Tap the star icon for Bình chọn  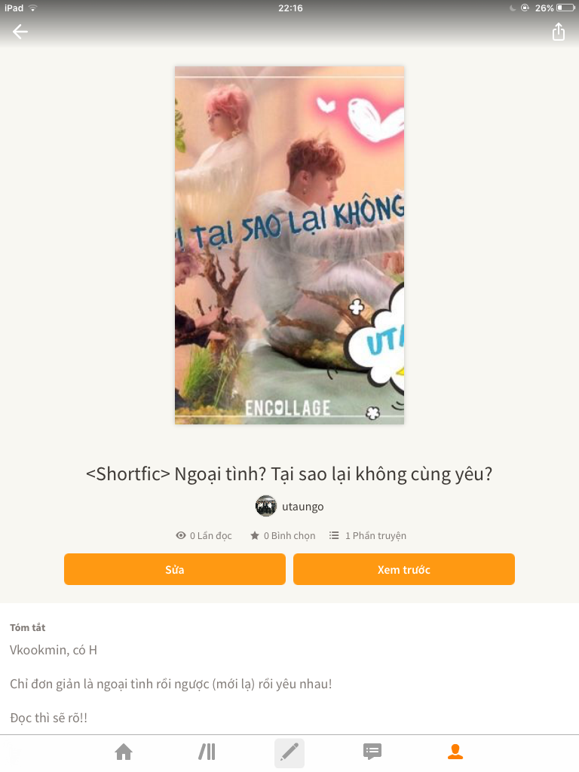(255, 535)
